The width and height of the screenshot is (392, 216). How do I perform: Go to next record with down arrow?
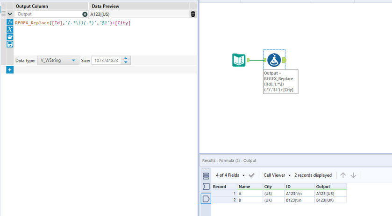coord(353,175)
